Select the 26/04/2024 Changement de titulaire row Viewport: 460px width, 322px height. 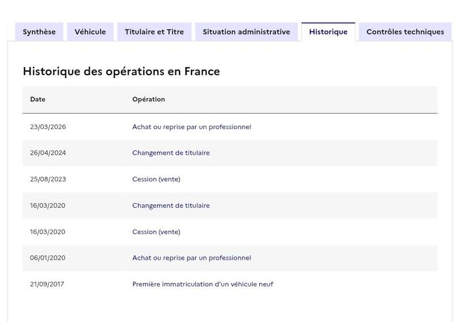click(x=230, y=153)
